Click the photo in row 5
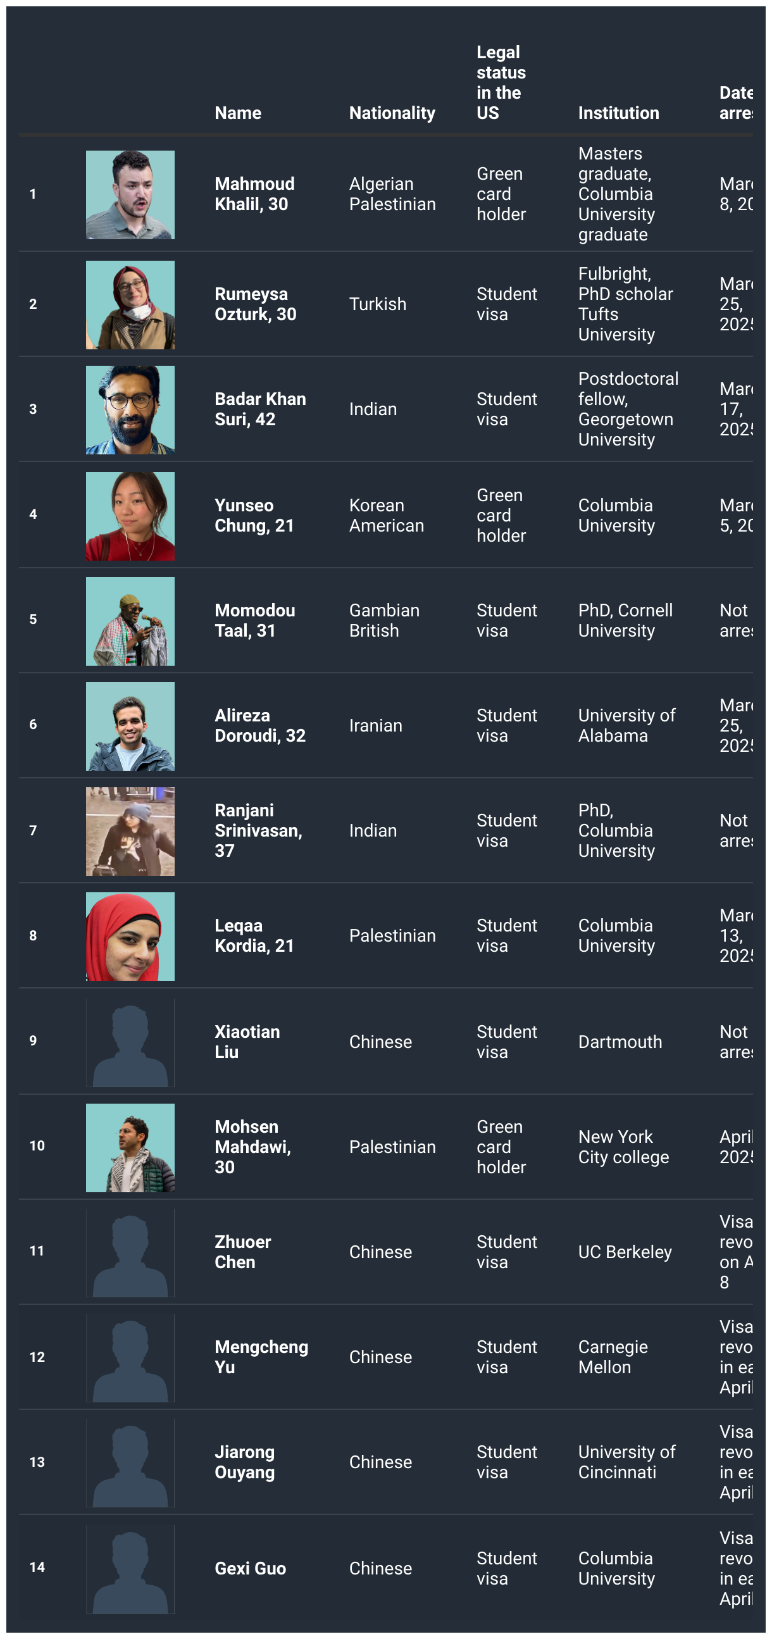Viewport: 772px width, 1639px height. tap(130, 621)
